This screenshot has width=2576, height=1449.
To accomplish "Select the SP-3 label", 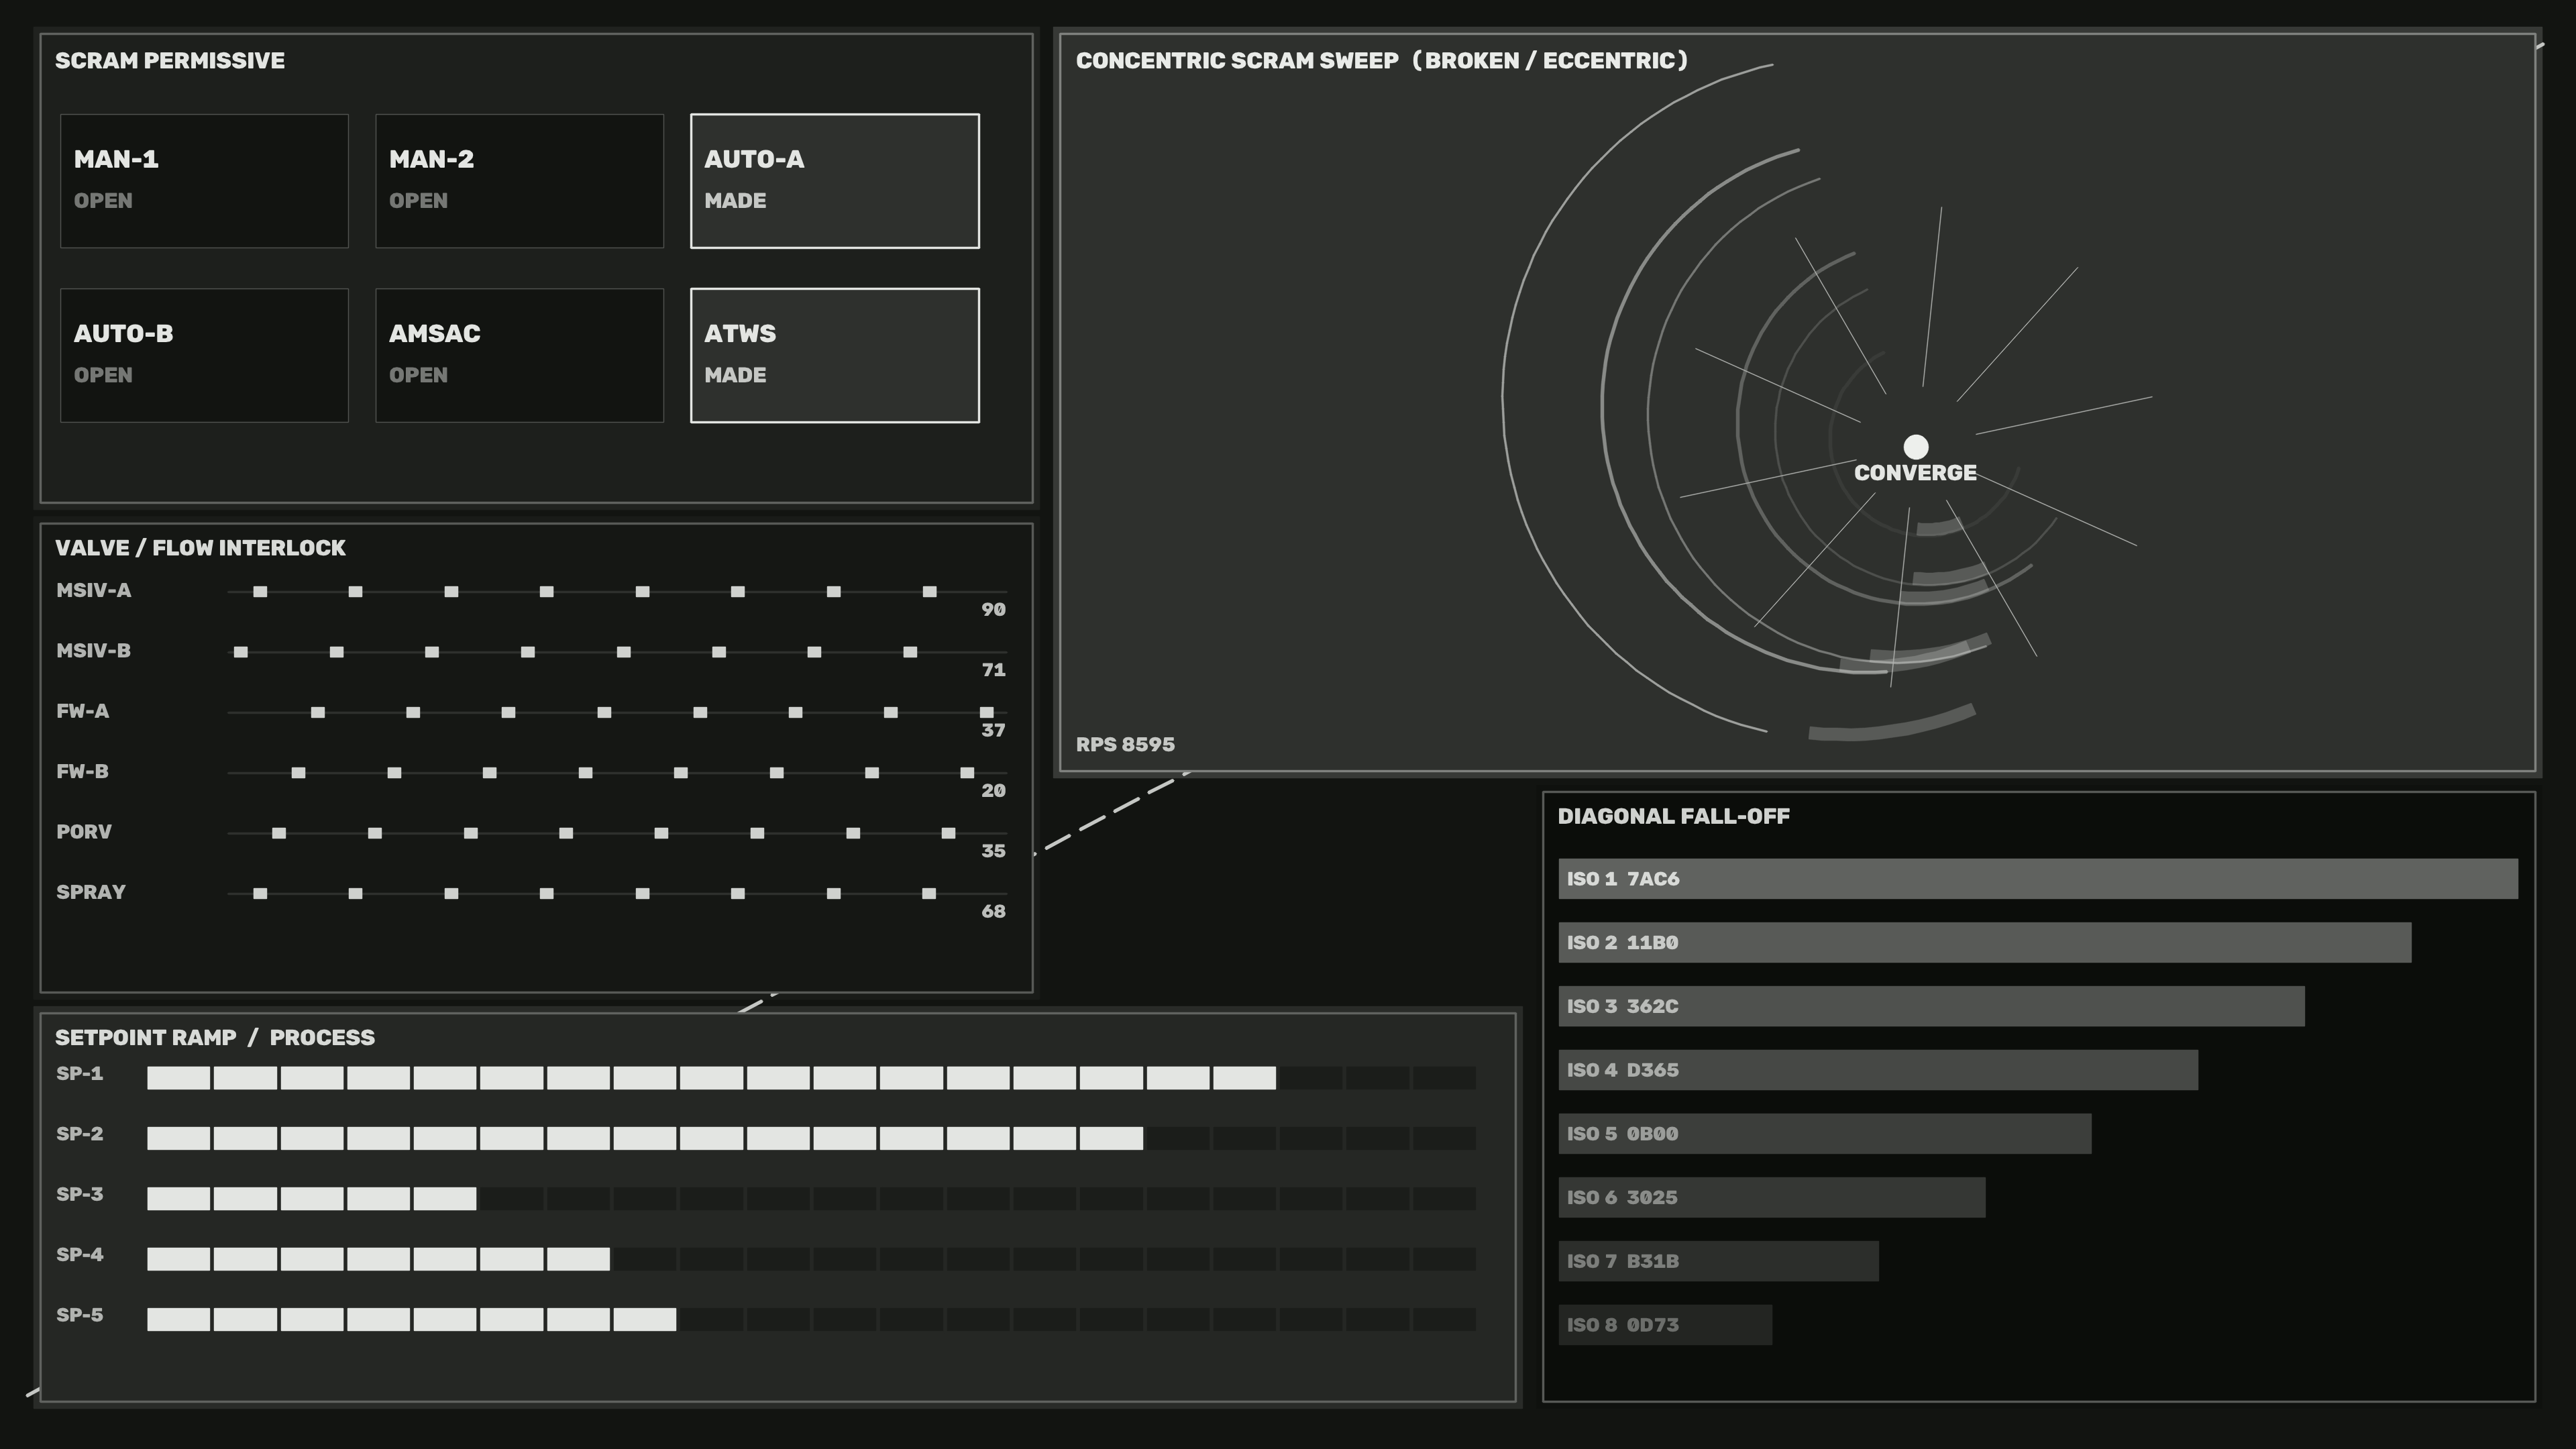I will [79, 1194].
